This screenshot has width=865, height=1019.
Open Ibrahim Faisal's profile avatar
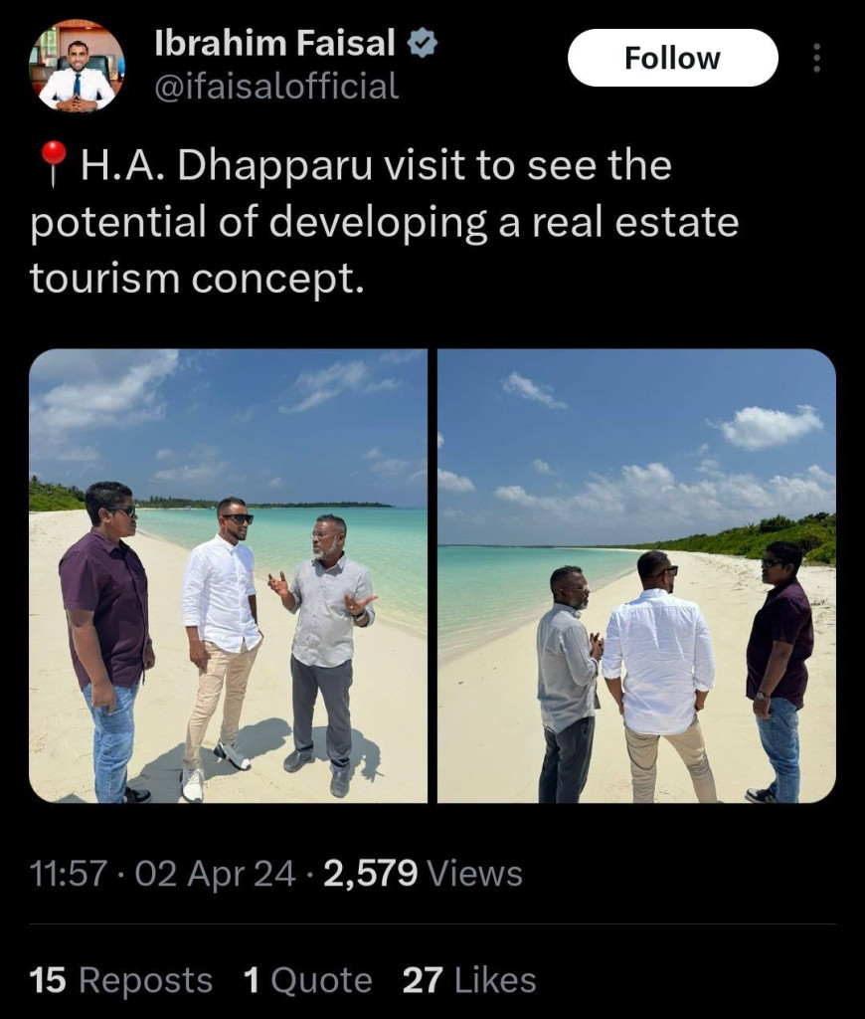tap(77, 65)
